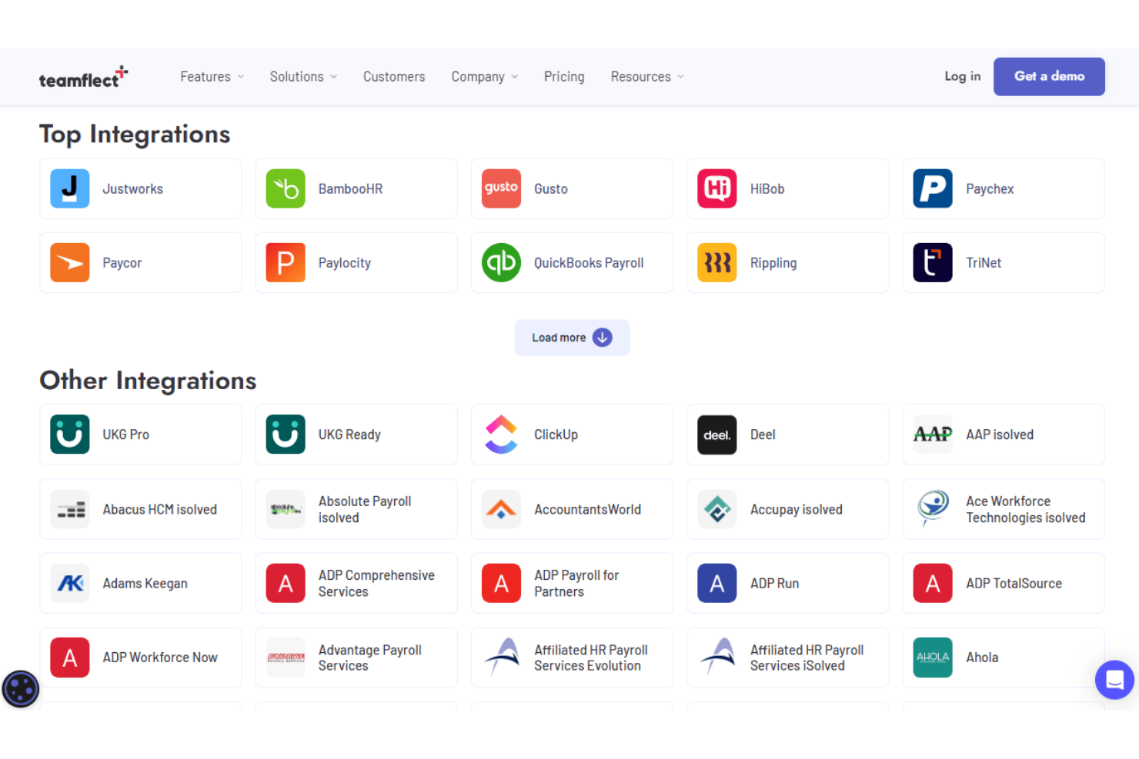Select the UKG Ready label

[349, 434]
